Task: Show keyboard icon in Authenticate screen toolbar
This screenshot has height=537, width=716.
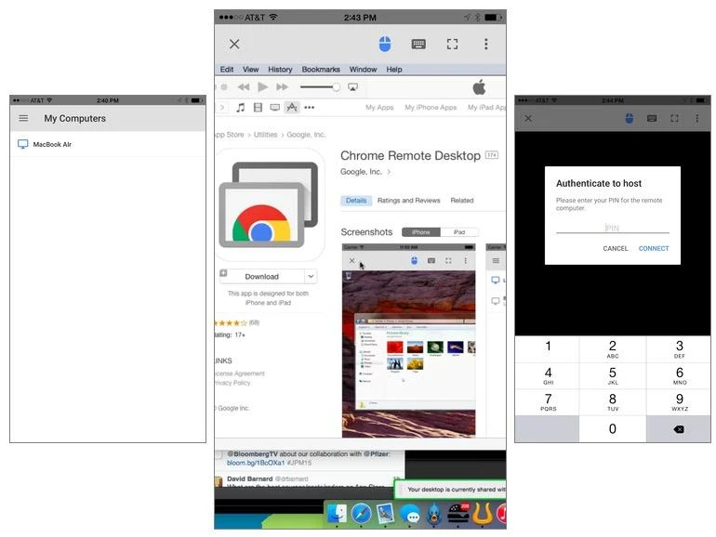Action: pos(652,118)
